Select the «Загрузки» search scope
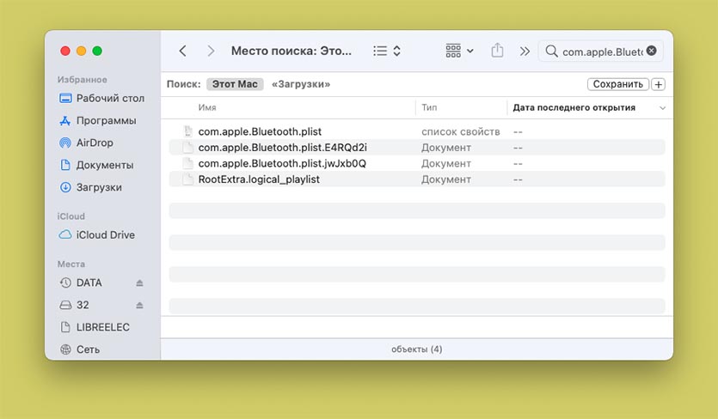Viewport: 718px width, 419px height. click(300, 84)
